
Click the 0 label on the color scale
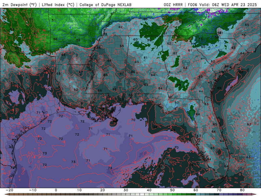56,190
